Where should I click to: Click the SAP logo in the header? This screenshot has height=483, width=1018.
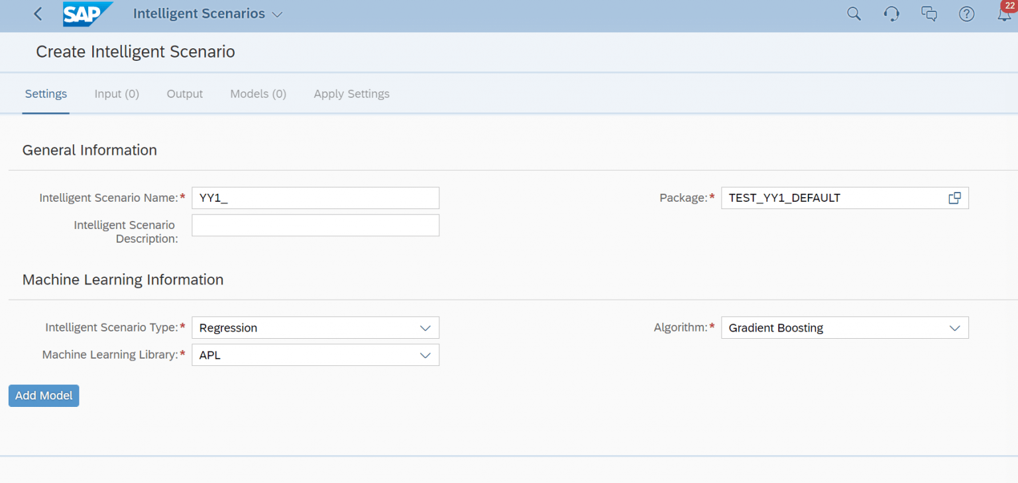tap(87, 13)
